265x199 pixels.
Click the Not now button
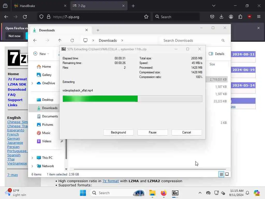(x=14, y=36)
